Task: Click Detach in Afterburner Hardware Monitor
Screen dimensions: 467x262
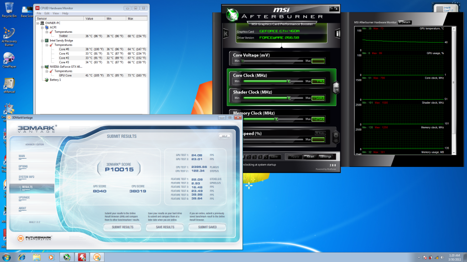Action: click(x=405, y=22)
